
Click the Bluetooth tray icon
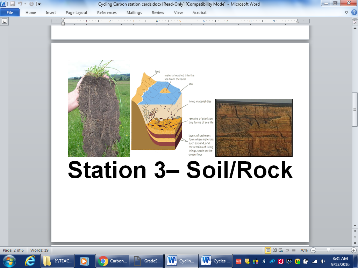264,261
